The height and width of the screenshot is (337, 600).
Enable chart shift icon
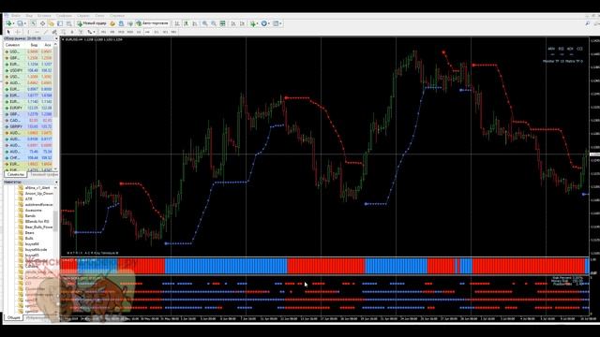[x=242, y=23]
